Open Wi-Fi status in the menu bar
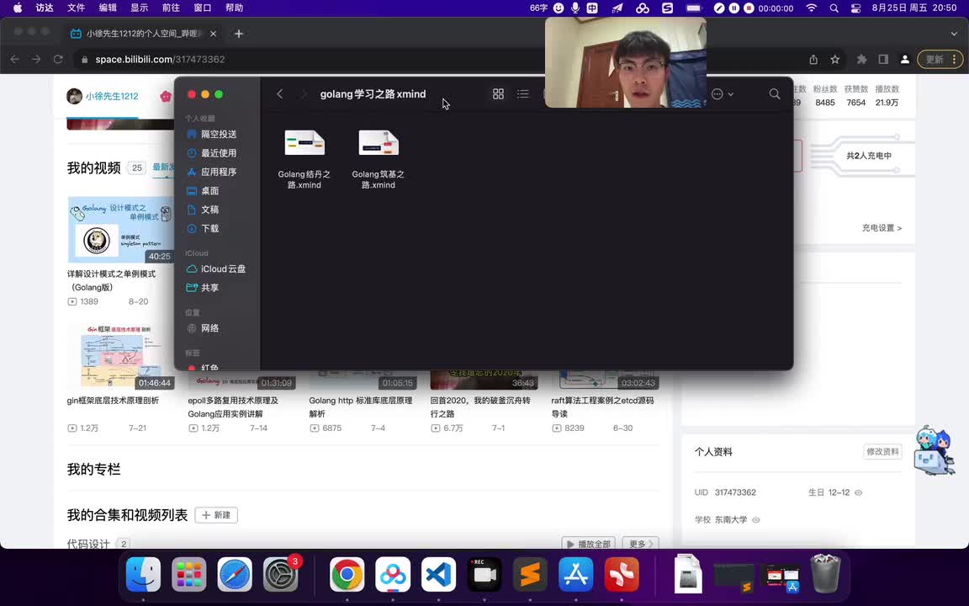Screen dimensions: 969x606 pyautogui.click(x=812, y=8)
